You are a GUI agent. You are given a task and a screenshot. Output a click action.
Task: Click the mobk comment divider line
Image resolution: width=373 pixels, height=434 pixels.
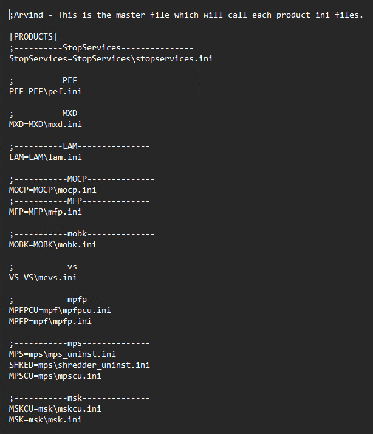tap(81, 233)
